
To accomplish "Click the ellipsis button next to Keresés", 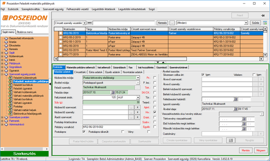I will point(172,23).
